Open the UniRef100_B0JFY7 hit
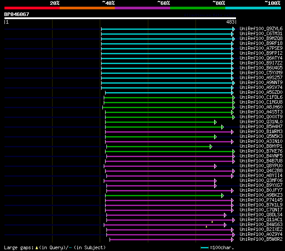Viewport: 285px width, 251px height. tap(261, 190)
